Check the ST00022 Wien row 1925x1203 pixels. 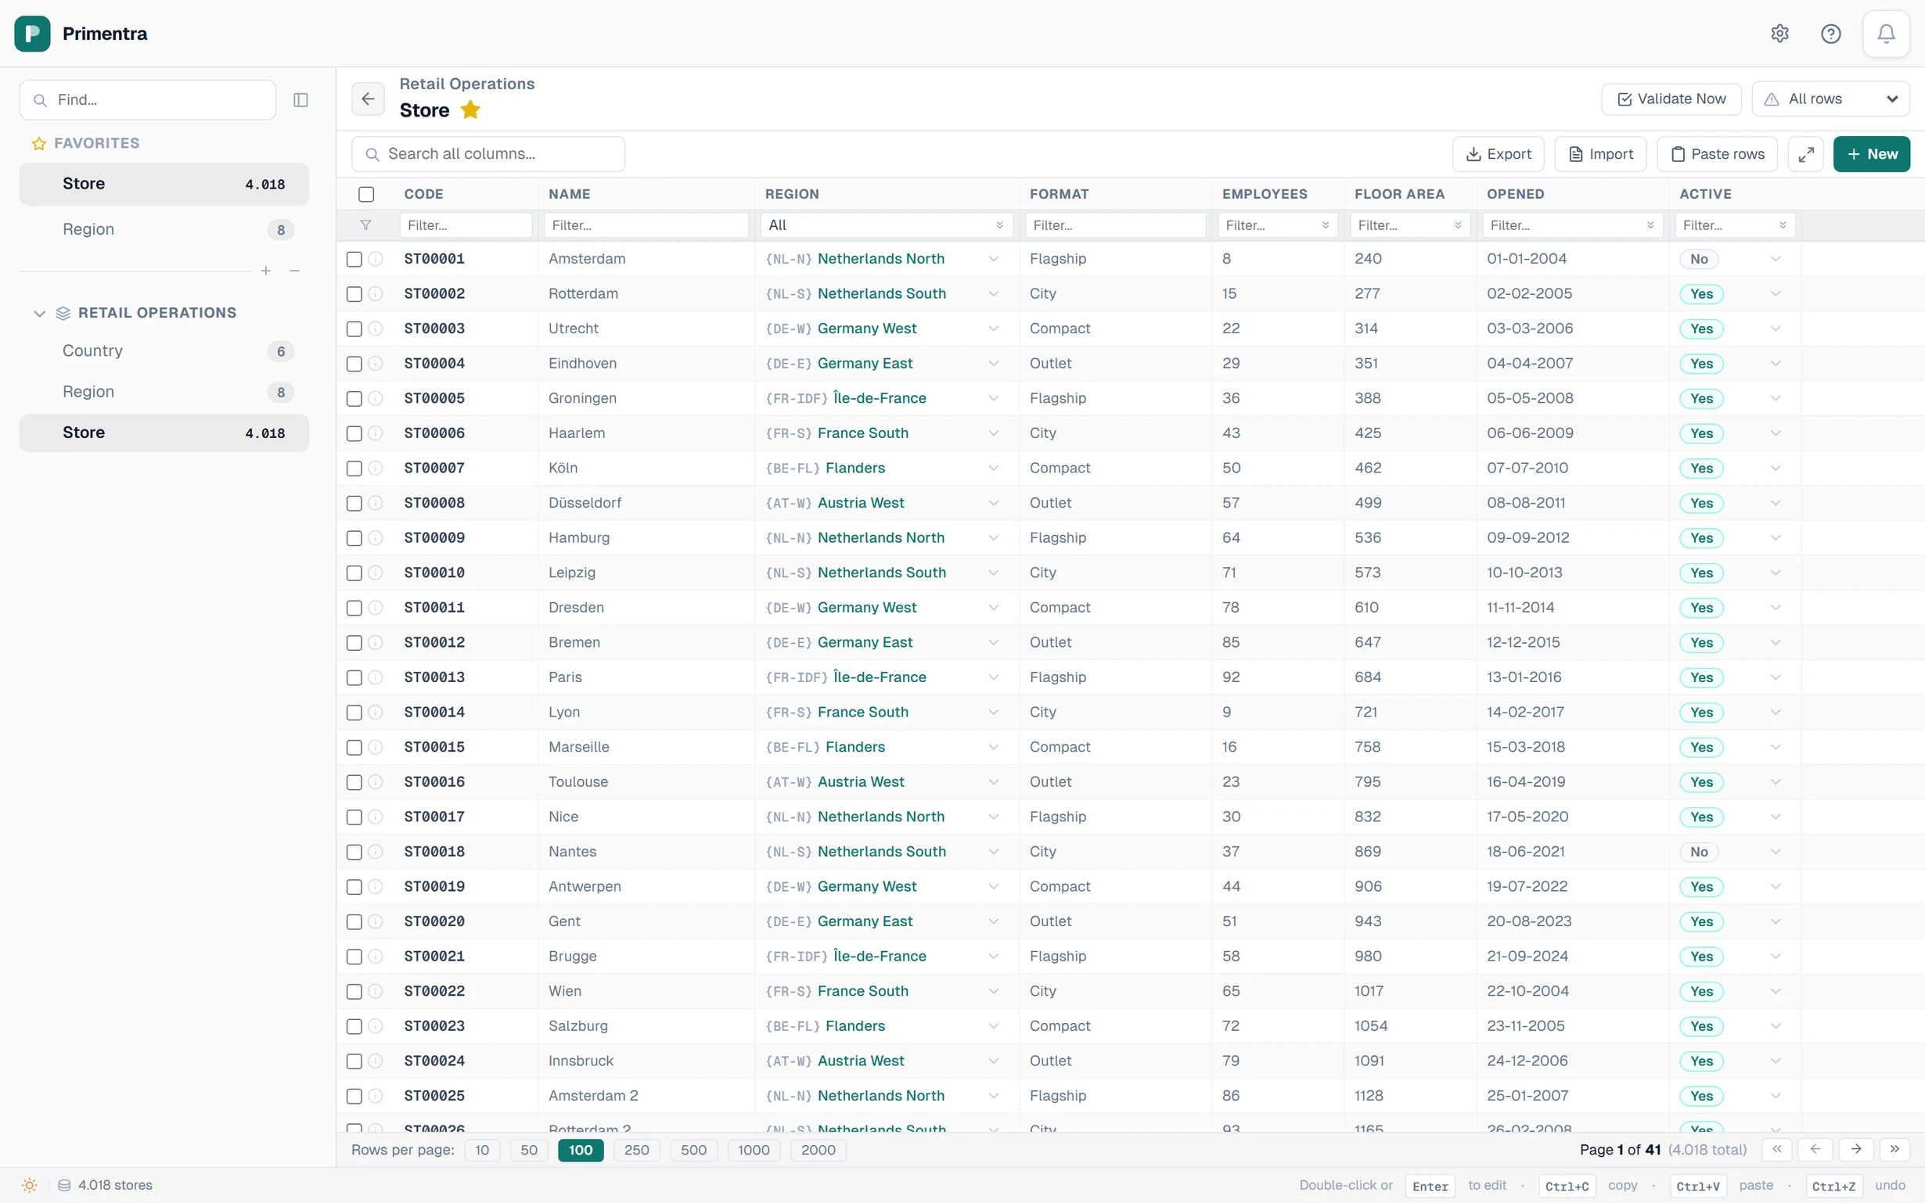click(x=354, y=990)
